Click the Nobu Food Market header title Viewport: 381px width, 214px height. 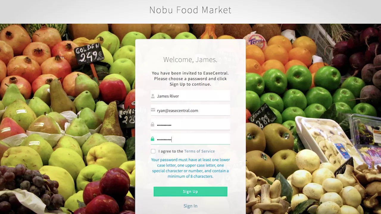190,10
